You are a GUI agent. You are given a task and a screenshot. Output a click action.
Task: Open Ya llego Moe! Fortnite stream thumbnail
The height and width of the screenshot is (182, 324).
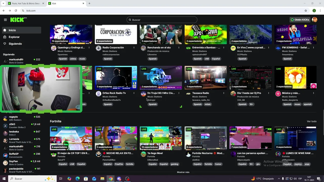pos(161,138)
